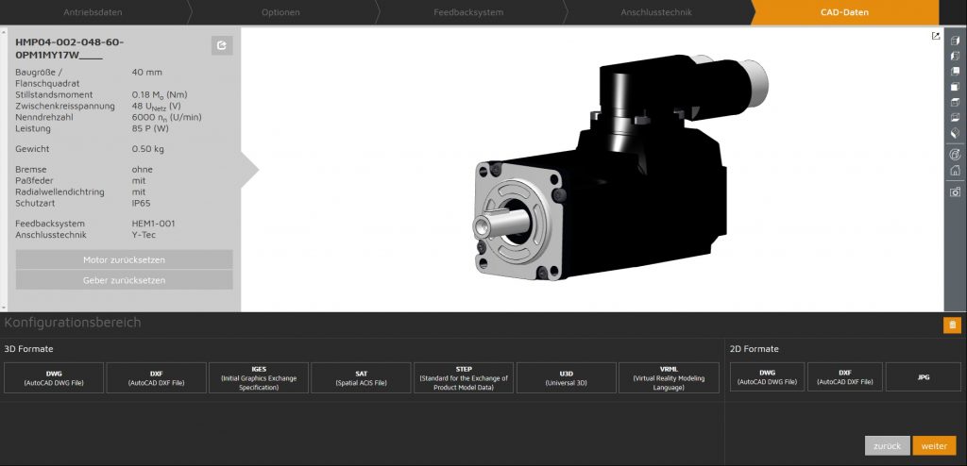Select the topmost cube view icon
Screen dimensions: 967x466
click(x=955, y=41)
